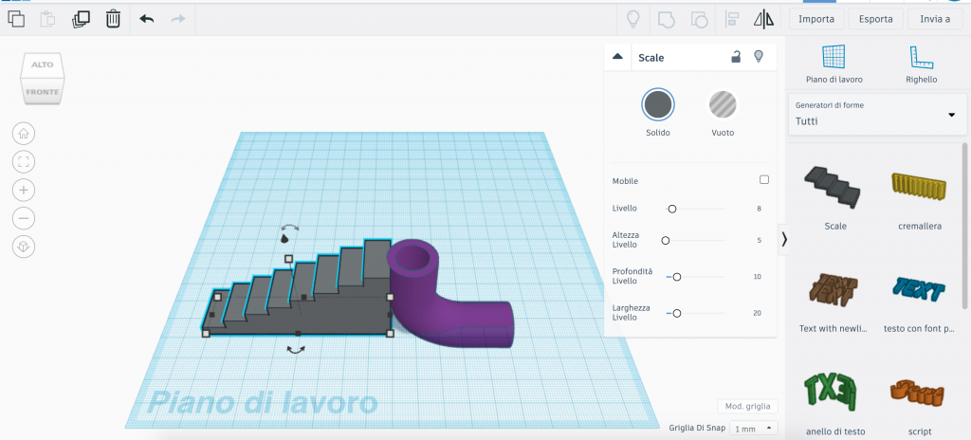The width and height of the screenshot is (971, 440).
Task: Toggle the lock icon in the Scale panel
Action: coord(736,57)
